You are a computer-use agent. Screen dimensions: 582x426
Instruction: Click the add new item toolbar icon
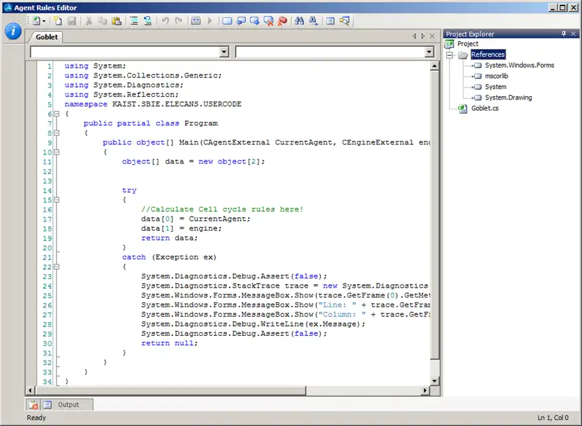(36, 21)
